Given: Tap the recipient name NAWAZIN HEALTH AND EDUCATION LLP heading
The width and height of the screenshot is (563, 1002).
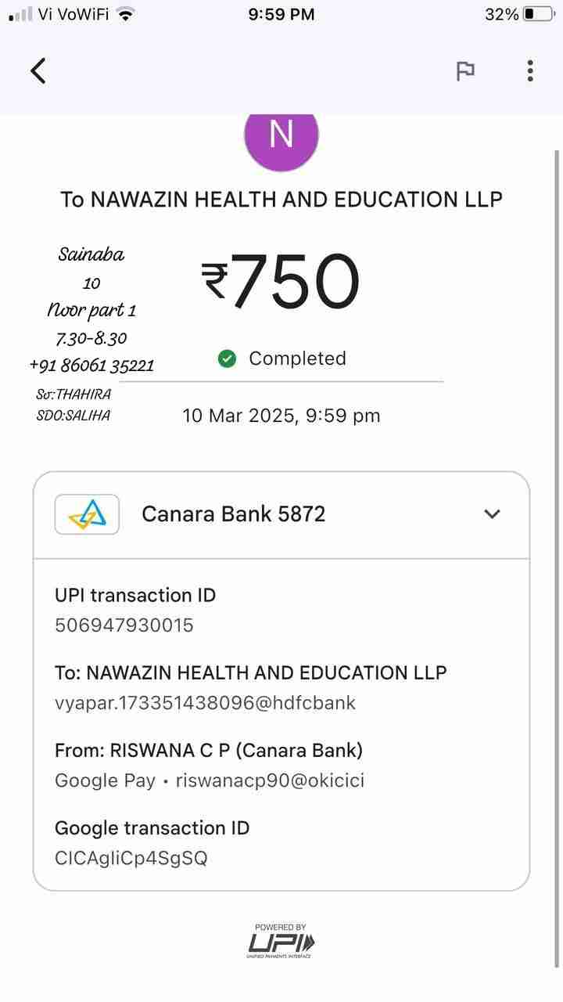Looking at the screenshot, I should coord(281,200).
